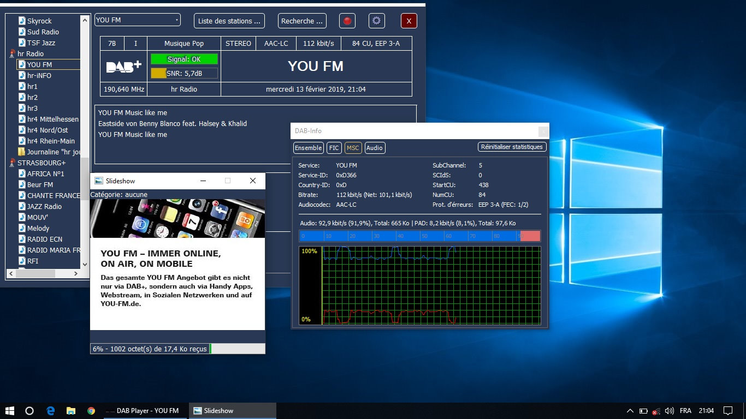Image resolution: width=746 pixels, height=419 pixels.
Task: Select the Audio tab in DAB-Info
Action: point(374,148)
